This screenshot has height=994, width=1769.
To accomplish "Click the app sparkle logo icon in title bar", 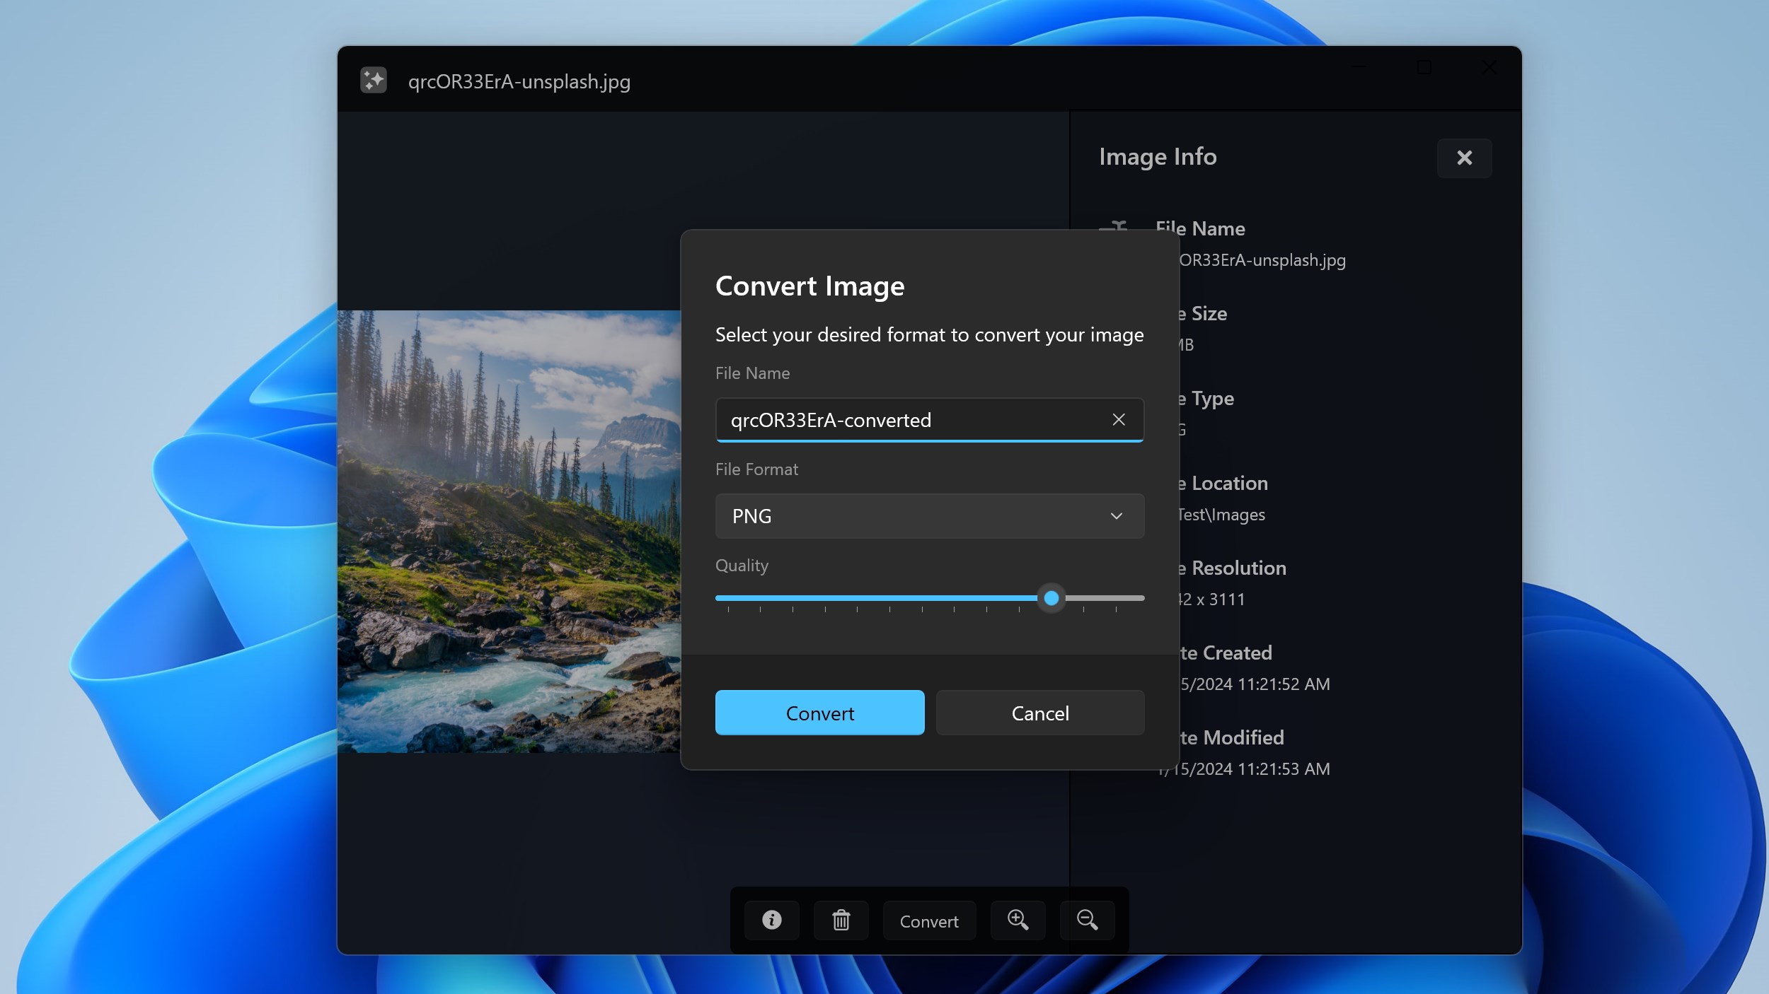I will [374, 80].
